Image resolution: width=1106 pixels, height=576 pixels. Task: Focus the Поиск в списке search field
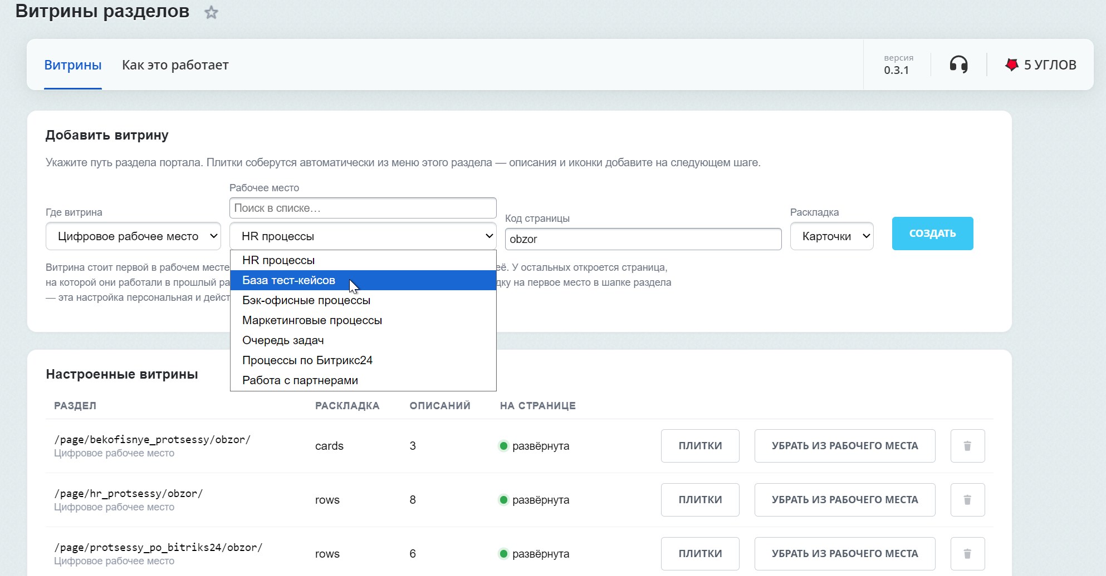(363, 208)
